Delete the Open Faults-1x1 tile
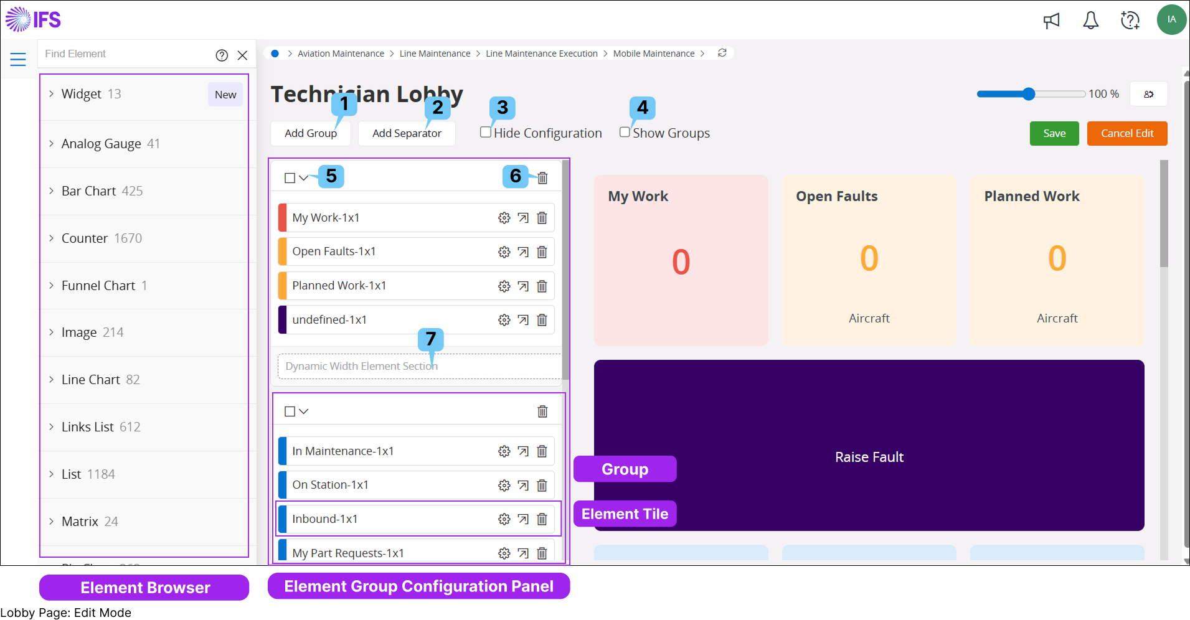The image size is (1190, 620). pyautogui.click(x=542, y=252)
